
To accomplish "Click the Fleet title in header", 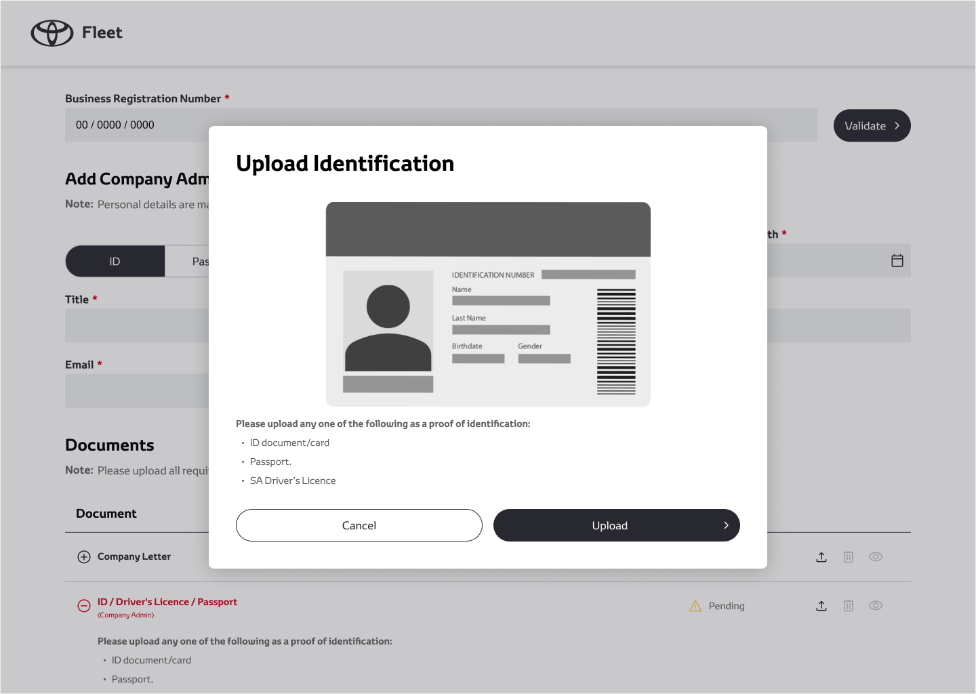I will [x=102, y=33].
